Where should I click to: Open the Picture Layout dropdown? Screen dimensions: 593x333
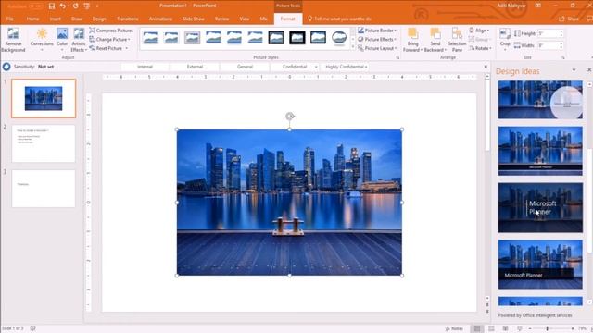[377, 48]
